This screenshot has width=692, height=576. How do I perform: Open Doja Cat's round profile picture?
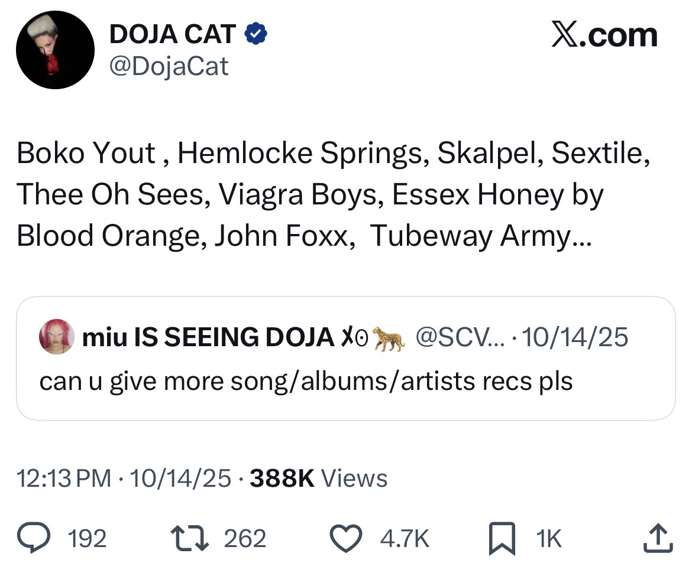[x=56, y=50]
